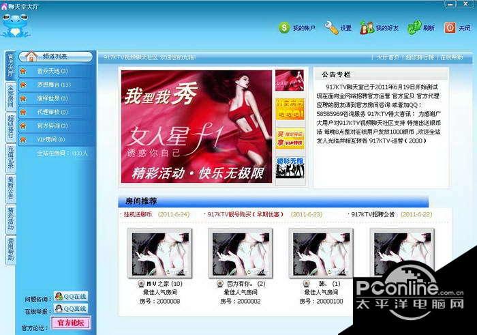The image size is (477, 335).
Task: Select 买 VIP特权 banner thumbnail
Action: 290,139
